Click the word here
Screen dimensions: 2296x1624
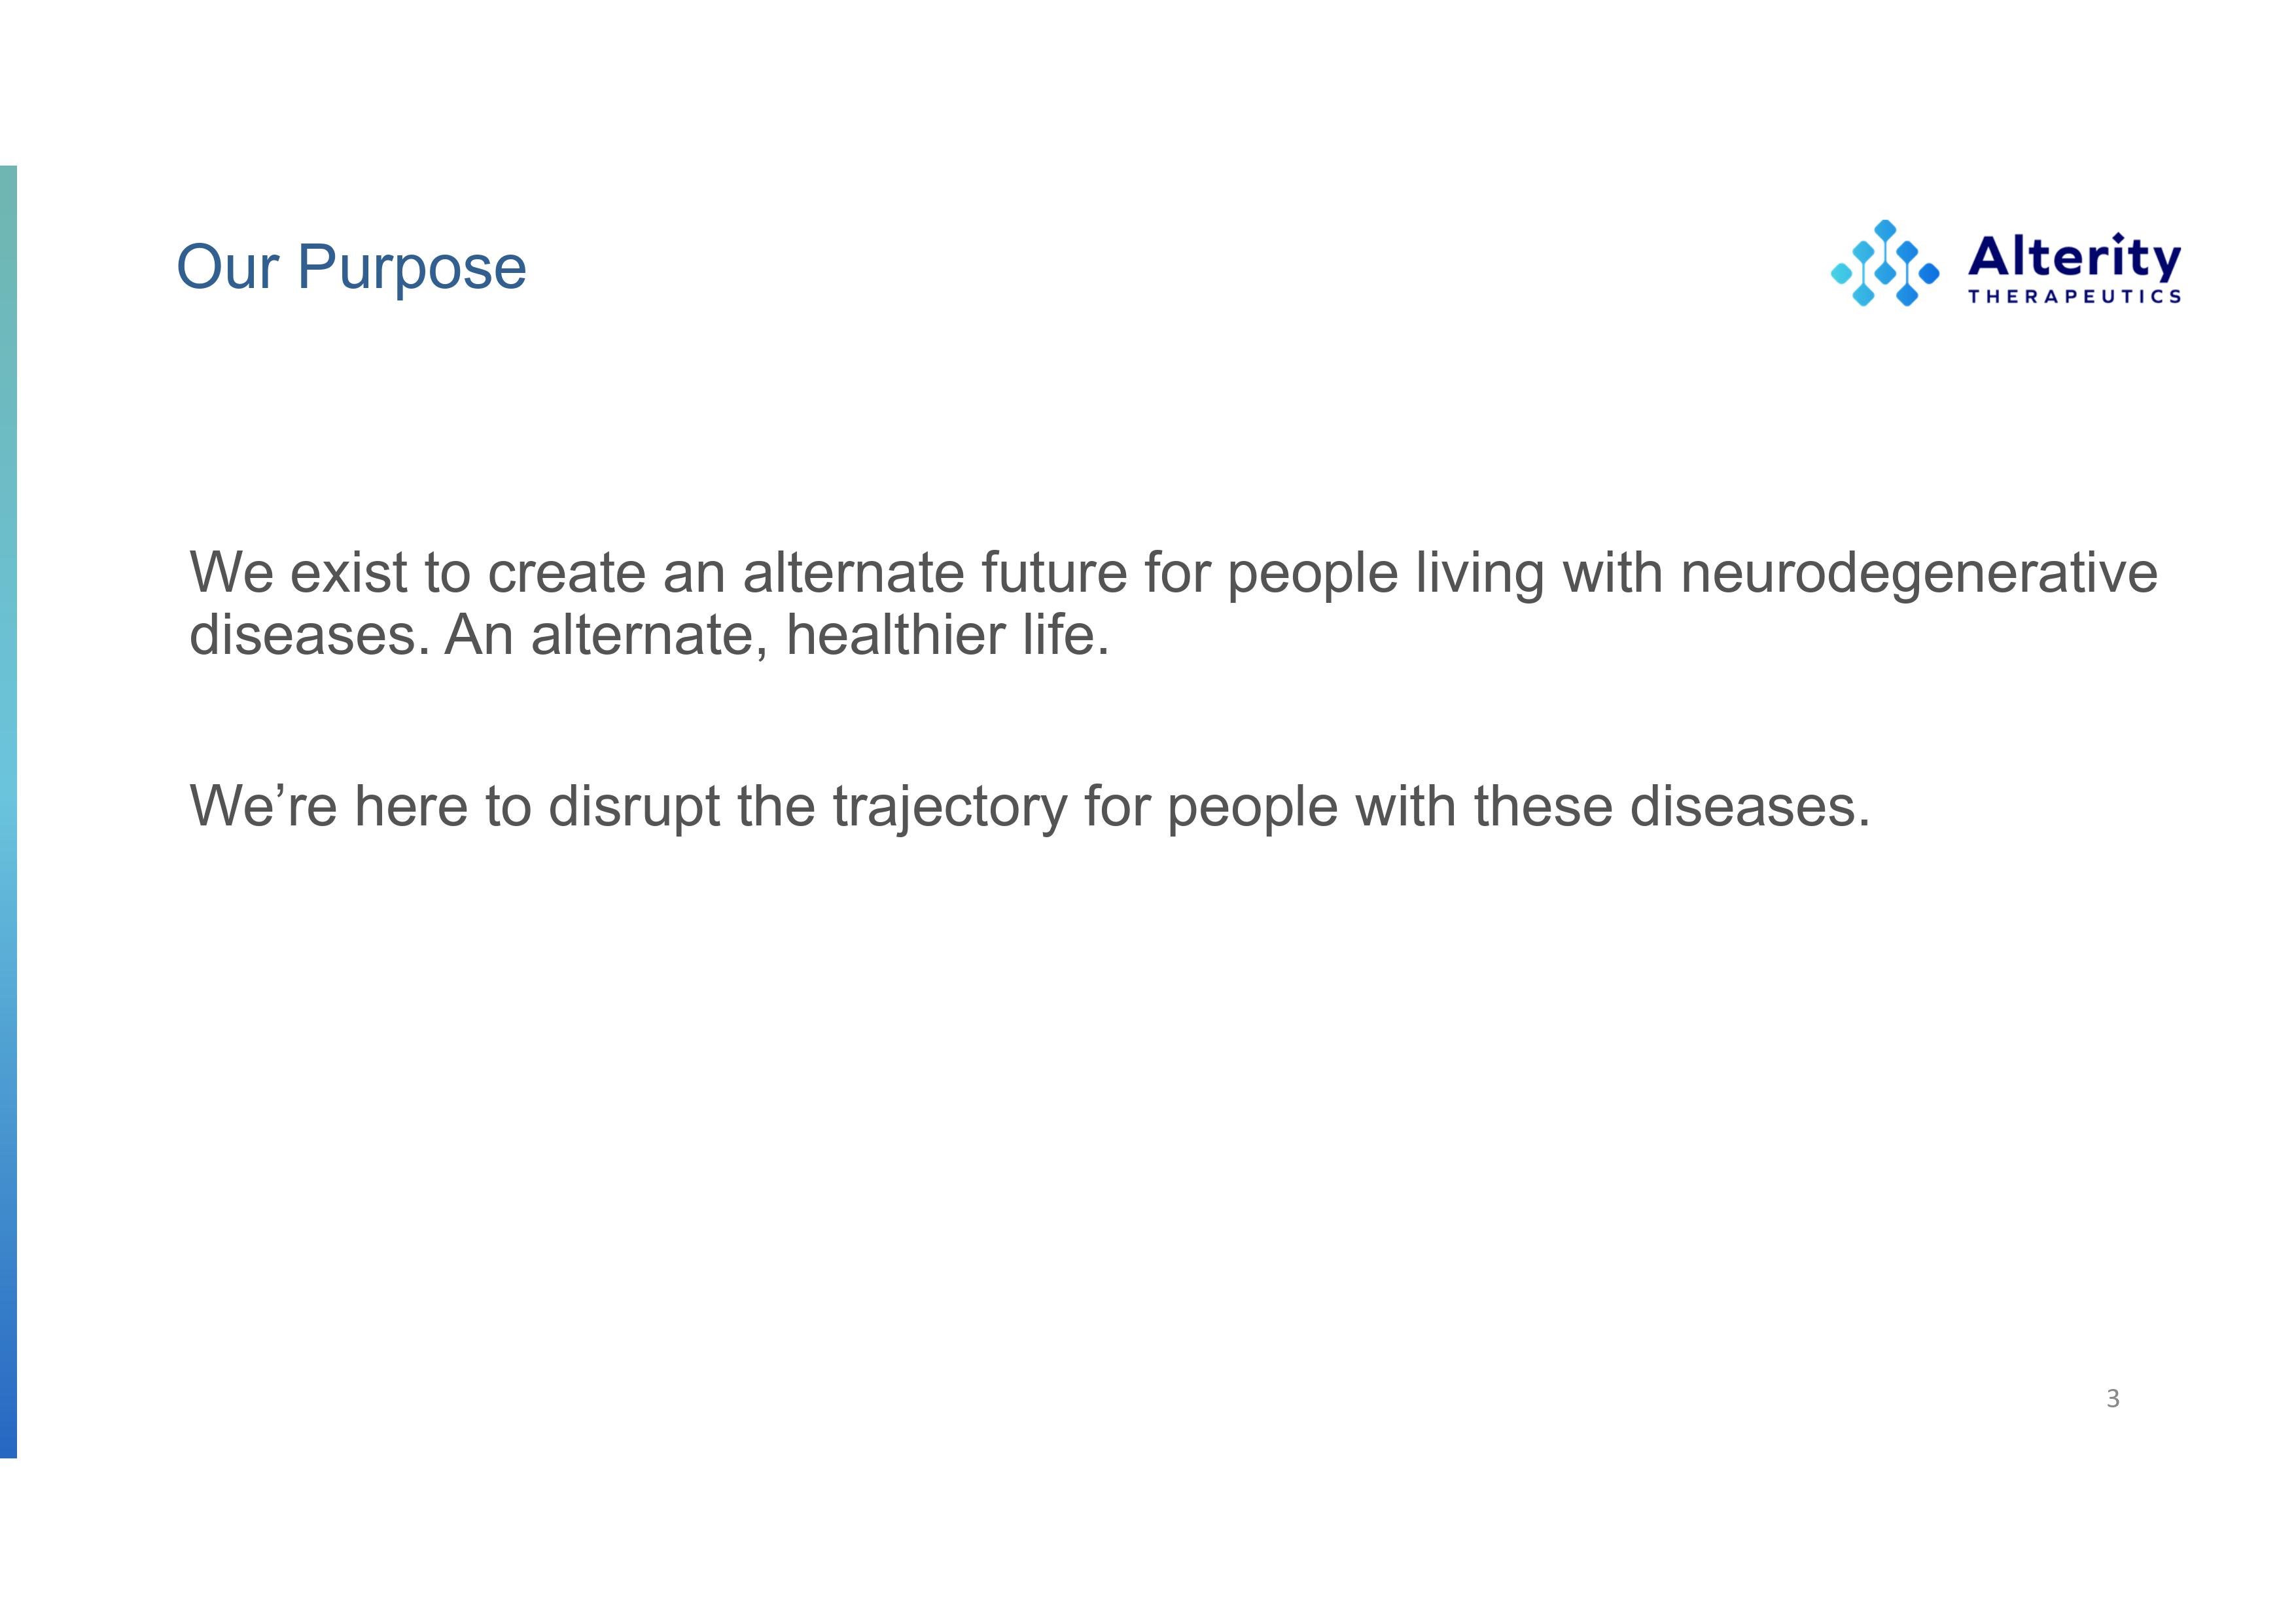pyautogui.click(x=411, y=806)
